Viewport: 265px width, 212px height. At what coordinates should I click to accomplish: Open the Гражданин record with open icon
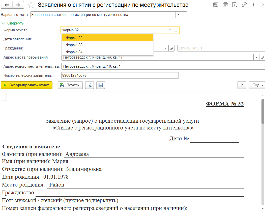click(x=172, y=48)
